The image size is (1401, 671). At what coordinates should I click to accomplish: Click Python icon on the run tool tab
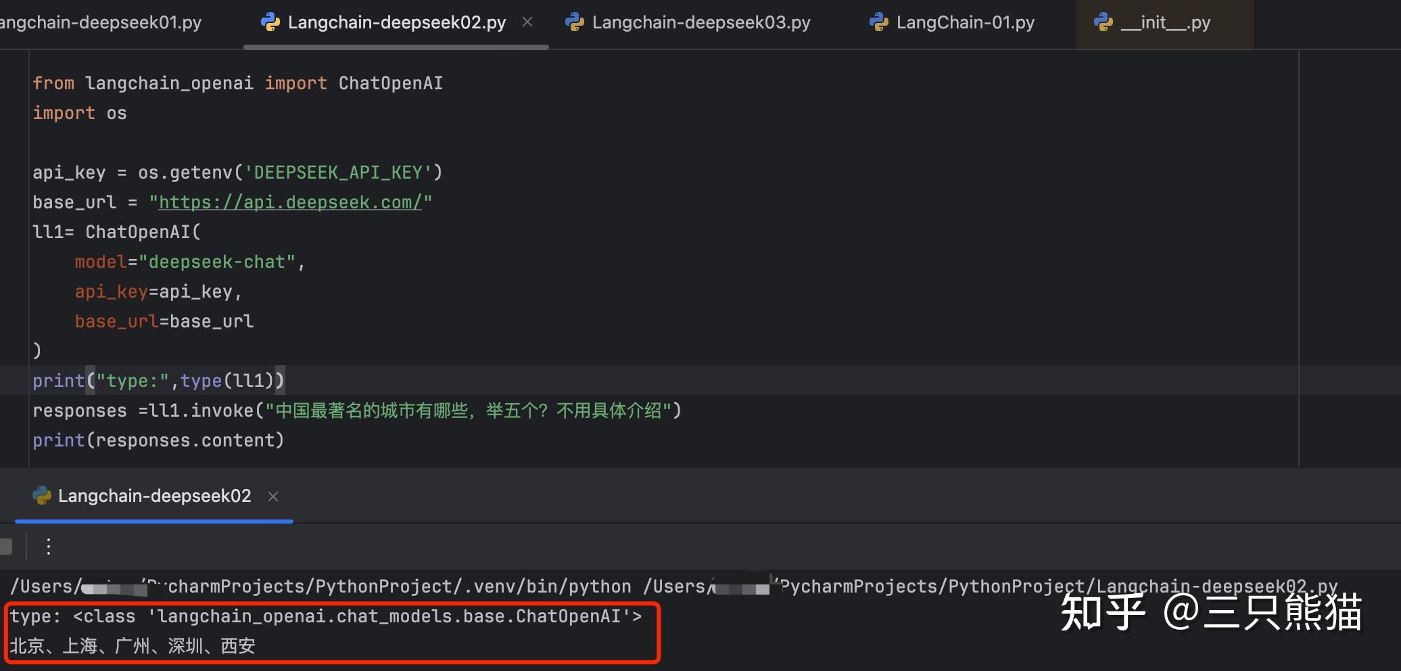click(x=42, y=496)
